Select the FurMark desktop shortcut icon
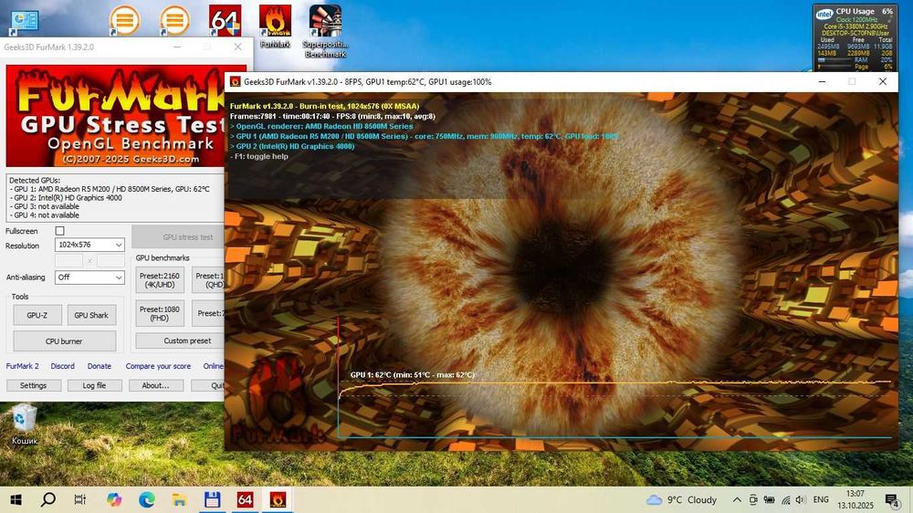Viewport: 913px width, 513px height. [275, 26]
